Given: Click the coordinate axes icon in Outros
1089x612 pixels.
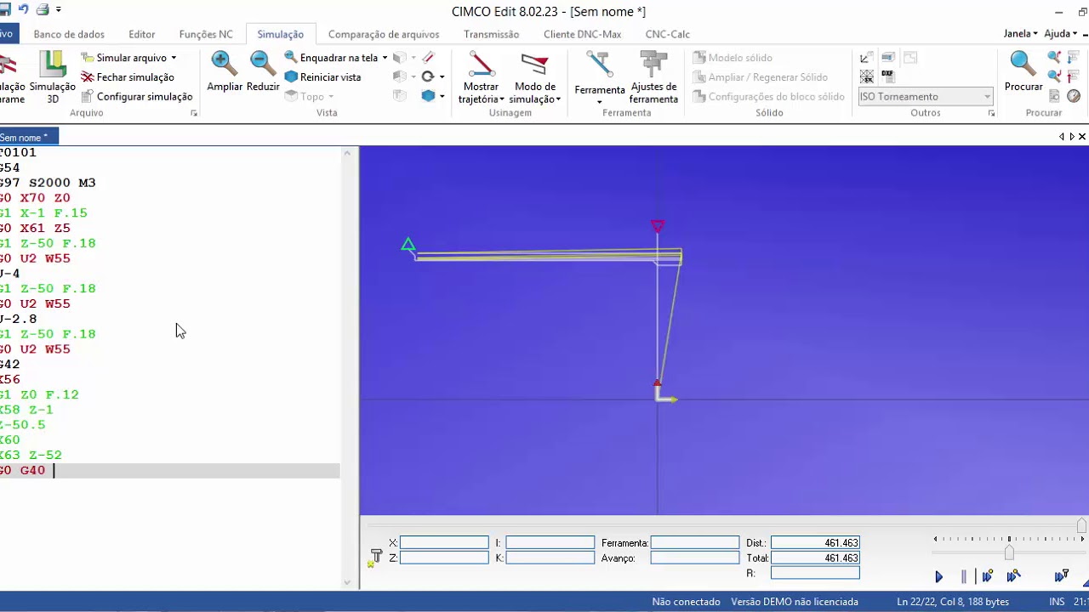Looking at the screenshot, I should click(867, 58).
